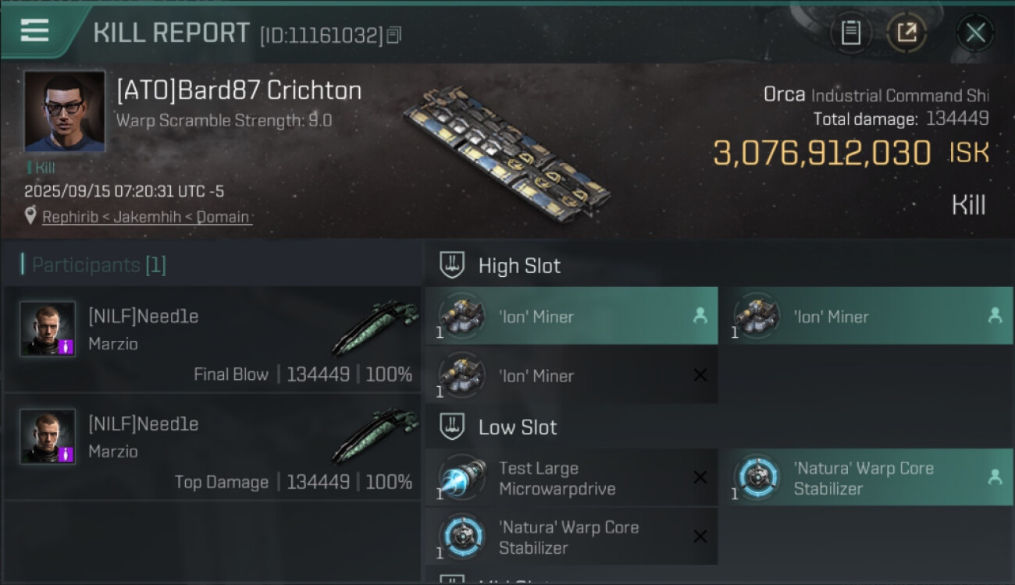
Task: Tap X-marked 'Natura' Warp Core Stabilizer icon
Action: pyautogui.click(x=462, y=537)
